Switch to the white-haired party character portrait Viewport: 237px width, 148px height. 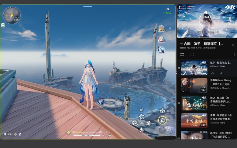coord(161,39)
